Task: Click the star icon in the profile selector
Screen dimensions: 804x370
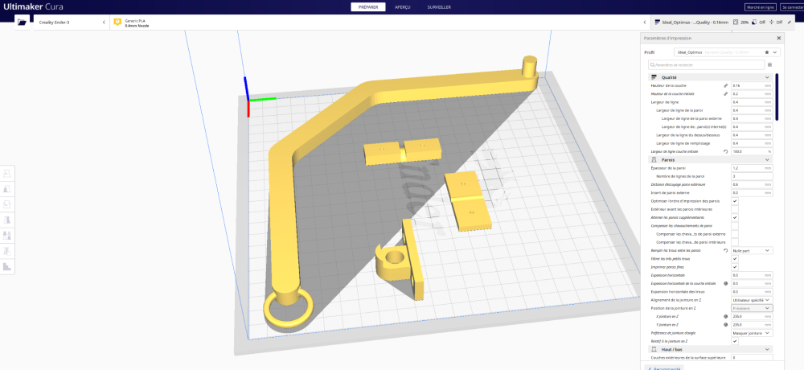Action: 767,52
